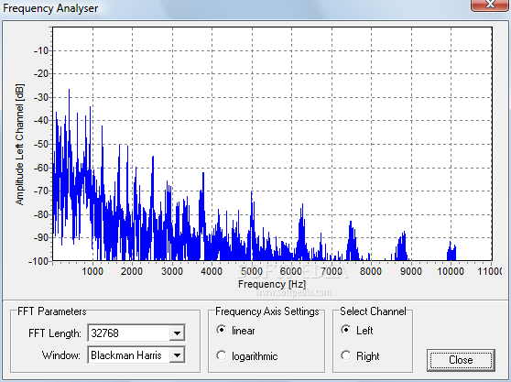This screenshot has height=382, width=511.
Task: Click the '4000' frequency axis tick label
Action: (212, 271)
